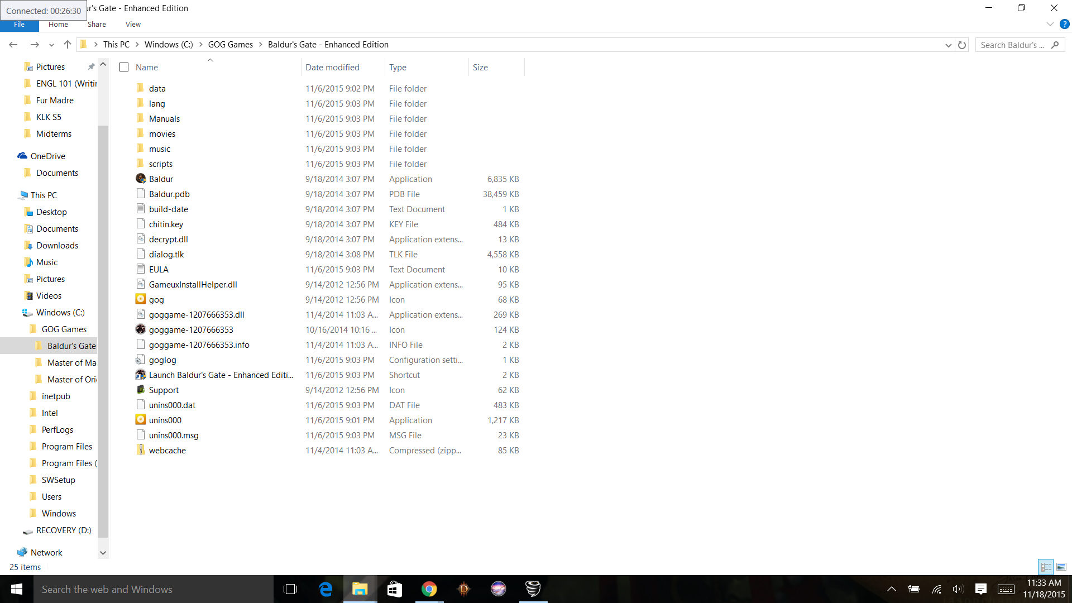1072x603 pixels.
Task: Toggle the select-all items checkbox
Action: coord(124,67)
